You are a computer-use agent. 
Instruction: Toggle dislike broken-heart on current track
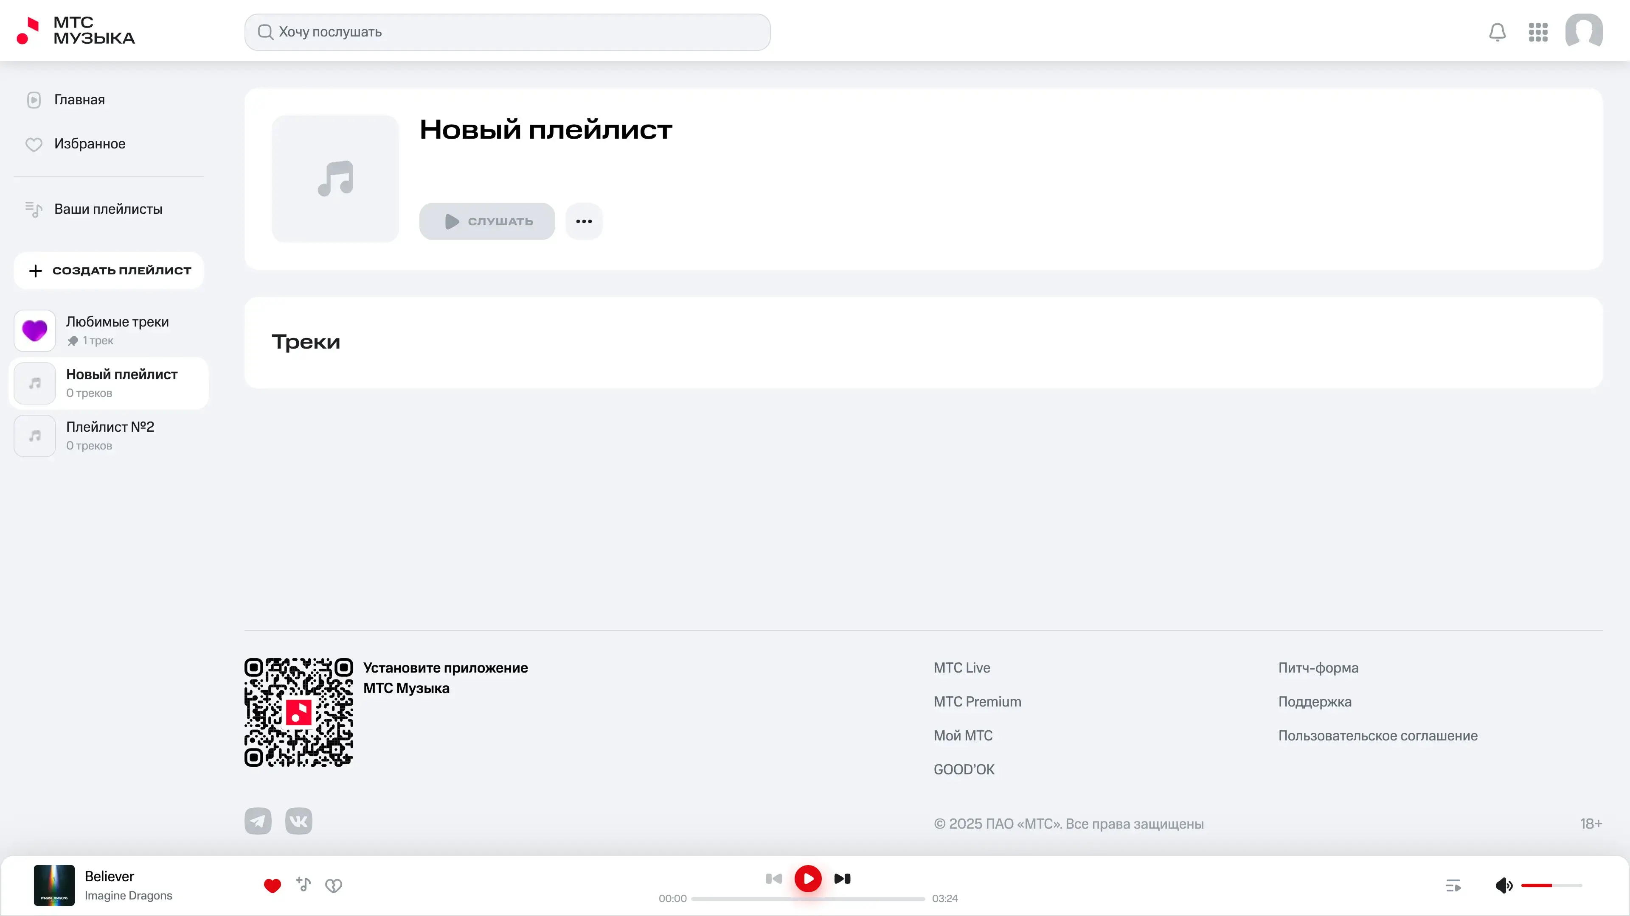334,885
